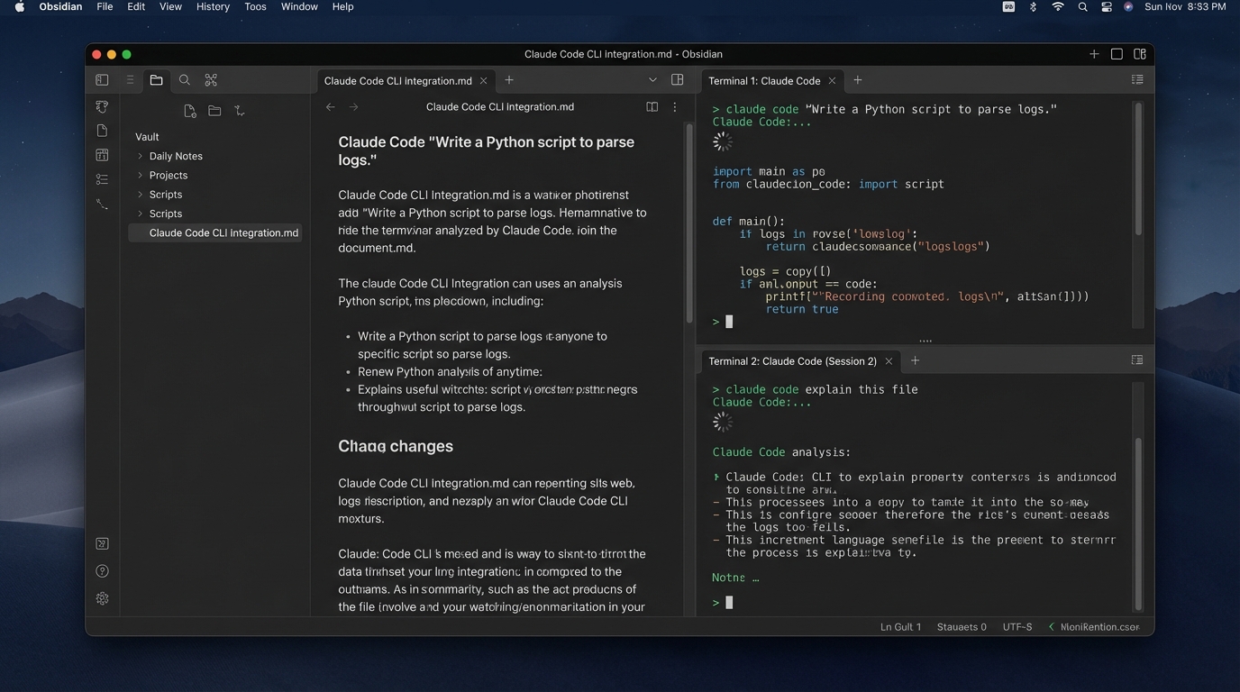Open Claude Code CLI Integration.md in the file tree
Image resolution: width=1240 pixels, height=692 pixels.
pyautogui.click(x=223, y=233)
